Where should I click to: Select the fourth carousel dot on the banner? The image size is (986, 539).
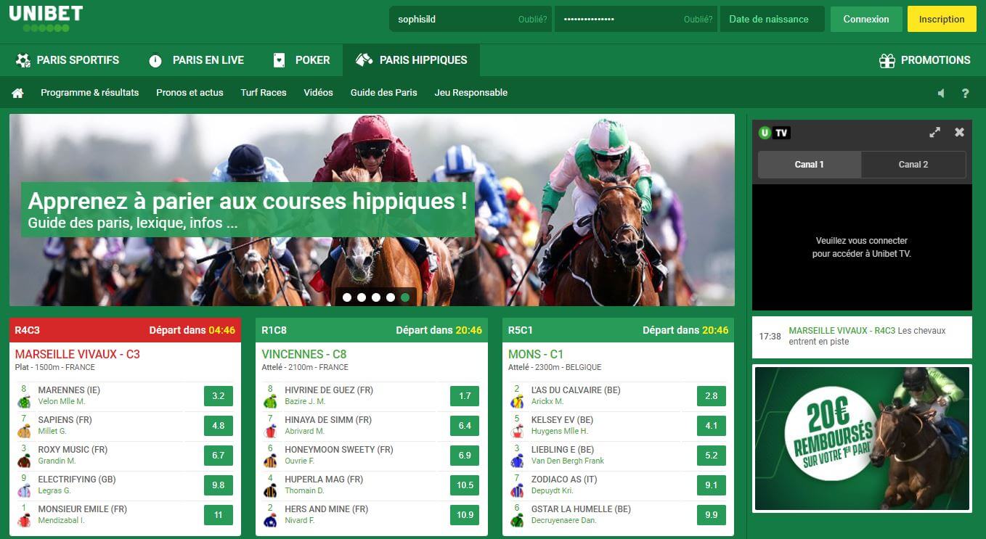coord(391,297)
